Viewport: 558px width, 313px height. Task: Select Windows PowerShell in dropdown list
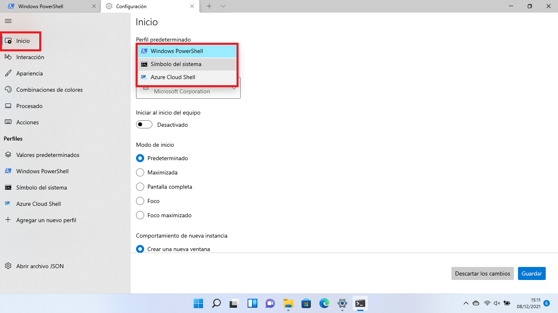tap(187, 51)
